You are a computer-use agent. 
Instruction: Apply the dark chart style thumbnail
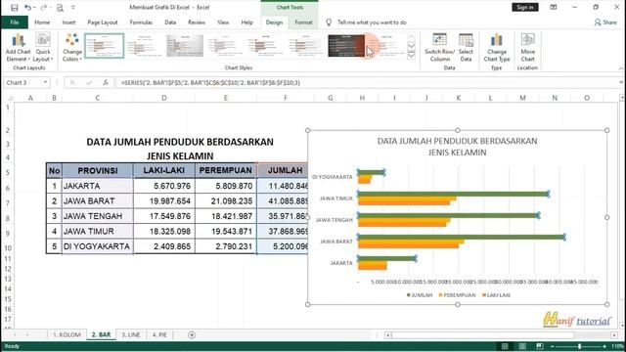pos(346,46)
